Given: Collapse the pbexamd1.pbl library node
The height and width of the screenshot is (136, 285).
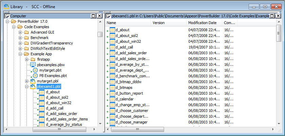Looking at the screenshot, I should pos(26,86).
